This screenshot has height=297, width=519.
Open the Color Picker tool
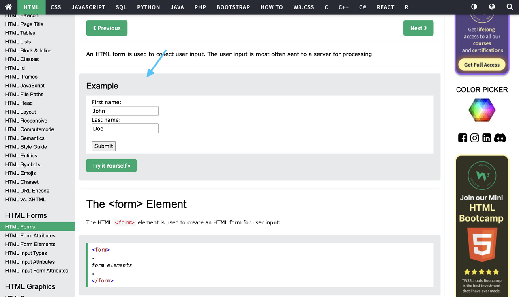point(482,110)
